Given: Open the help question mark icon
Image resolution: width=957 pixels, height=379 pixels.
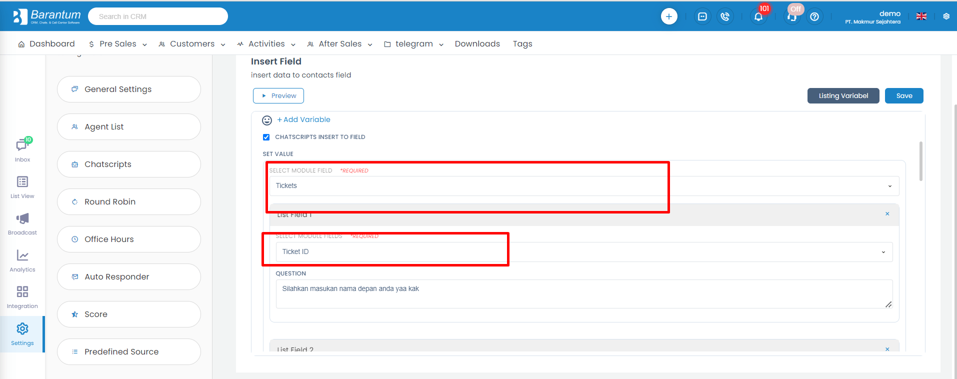Looking at the screenshot, I should point(814,16).
